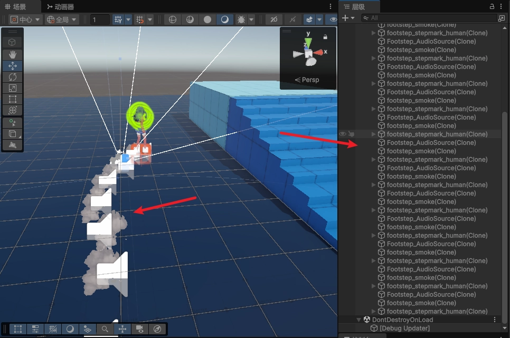Switch to the 动画器 tab
The height and width of the screenshot is (338, 510).
[x=61, y=6]
